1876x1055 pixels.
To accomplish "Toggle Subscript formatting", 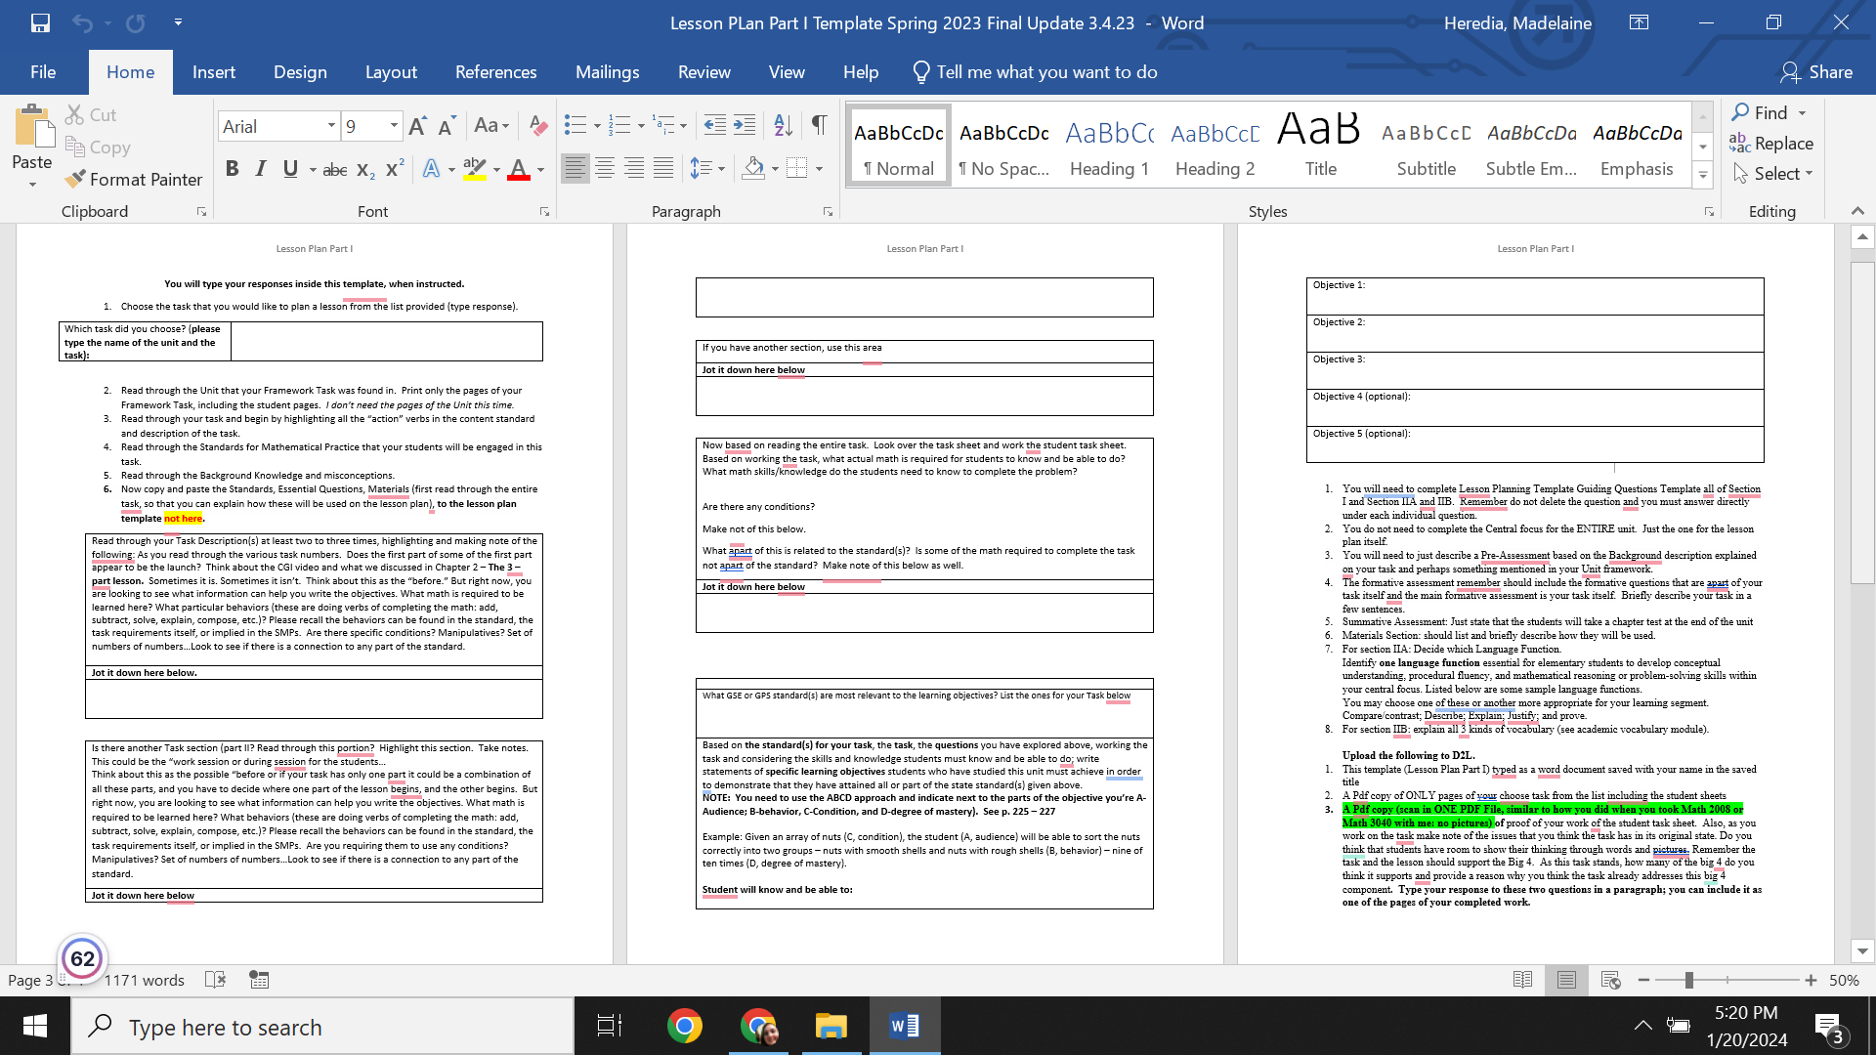I will point(365,169).
